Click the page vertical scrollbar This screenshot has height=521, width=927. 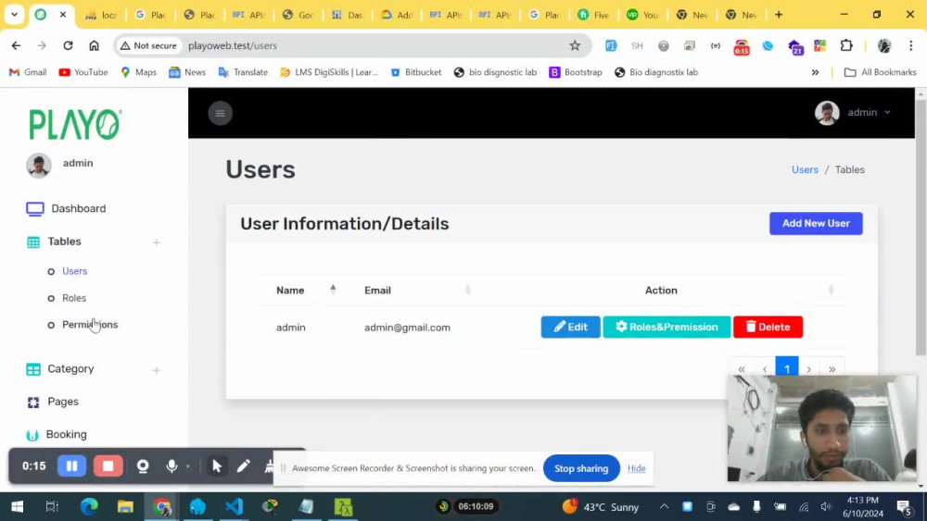[921, 227]
